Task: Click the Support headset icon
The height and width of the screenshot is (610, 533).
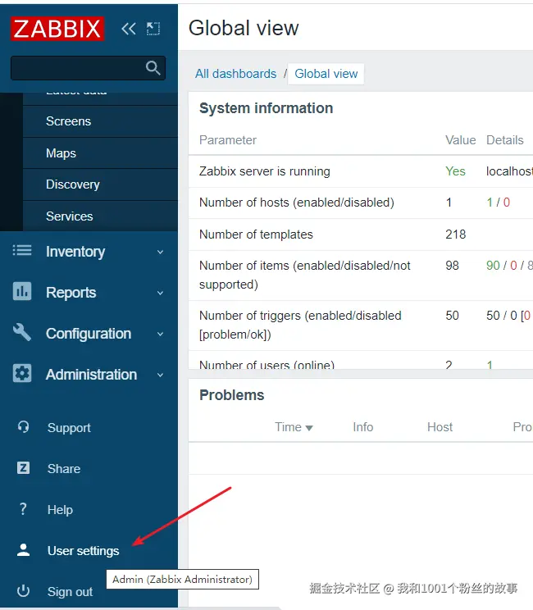Action: tap(23, 427)
